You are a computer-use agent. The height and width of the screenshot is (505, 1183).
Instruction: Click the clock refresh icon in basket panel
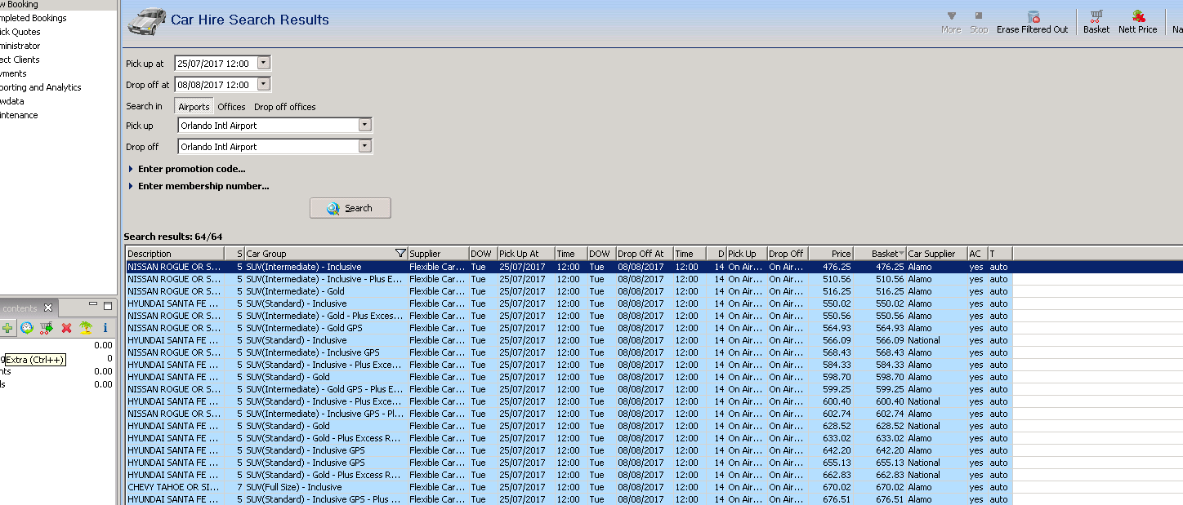(x=27, y=328)
